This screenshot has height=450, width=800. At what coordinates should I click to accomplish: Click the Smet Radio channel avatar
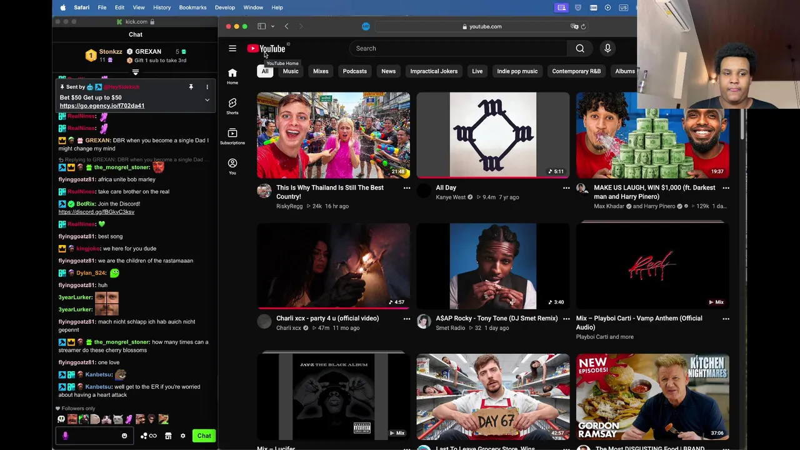pos(424,322)
